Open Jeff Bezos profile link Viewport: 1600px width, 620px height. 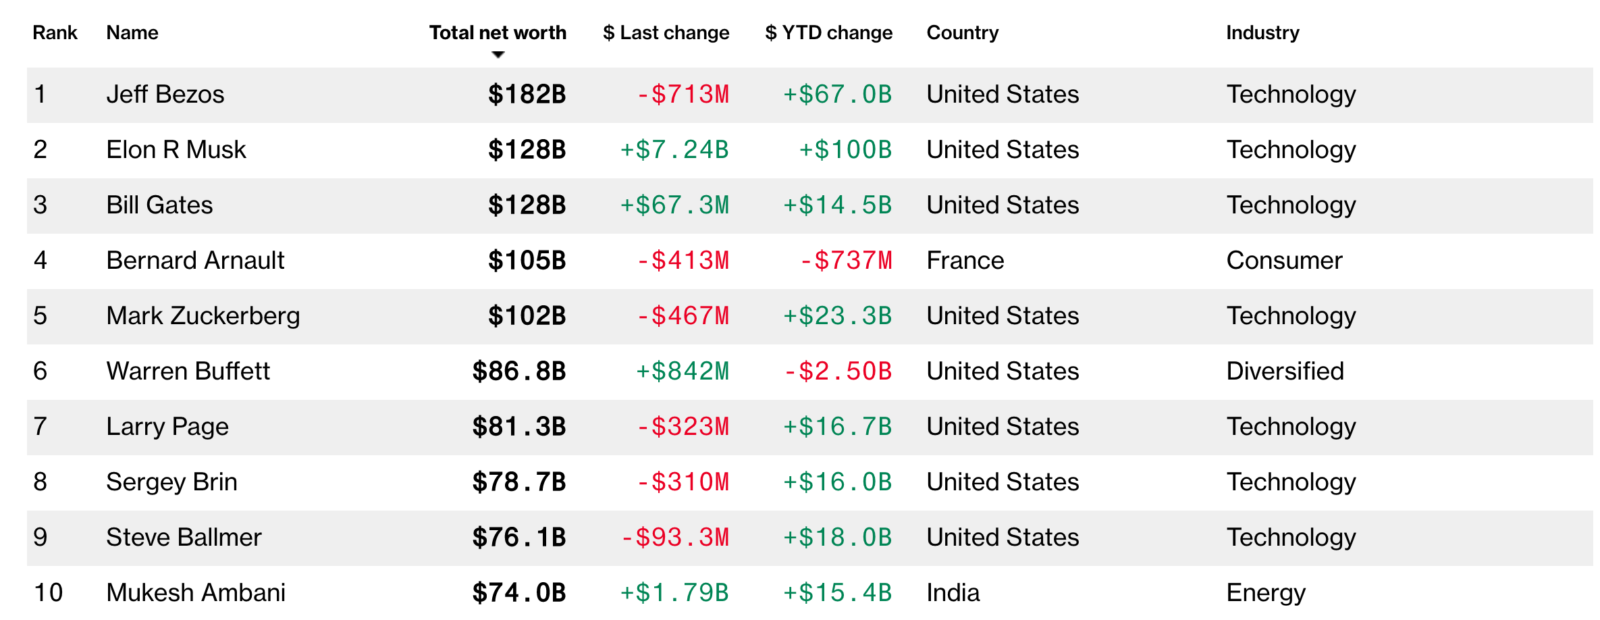pyautogui.click(x=165, y=95)
